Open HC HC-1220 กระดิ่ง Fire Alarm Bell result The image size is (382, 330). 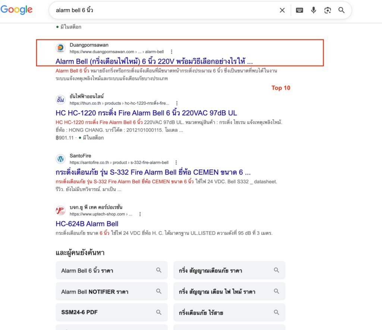point(146,113)
